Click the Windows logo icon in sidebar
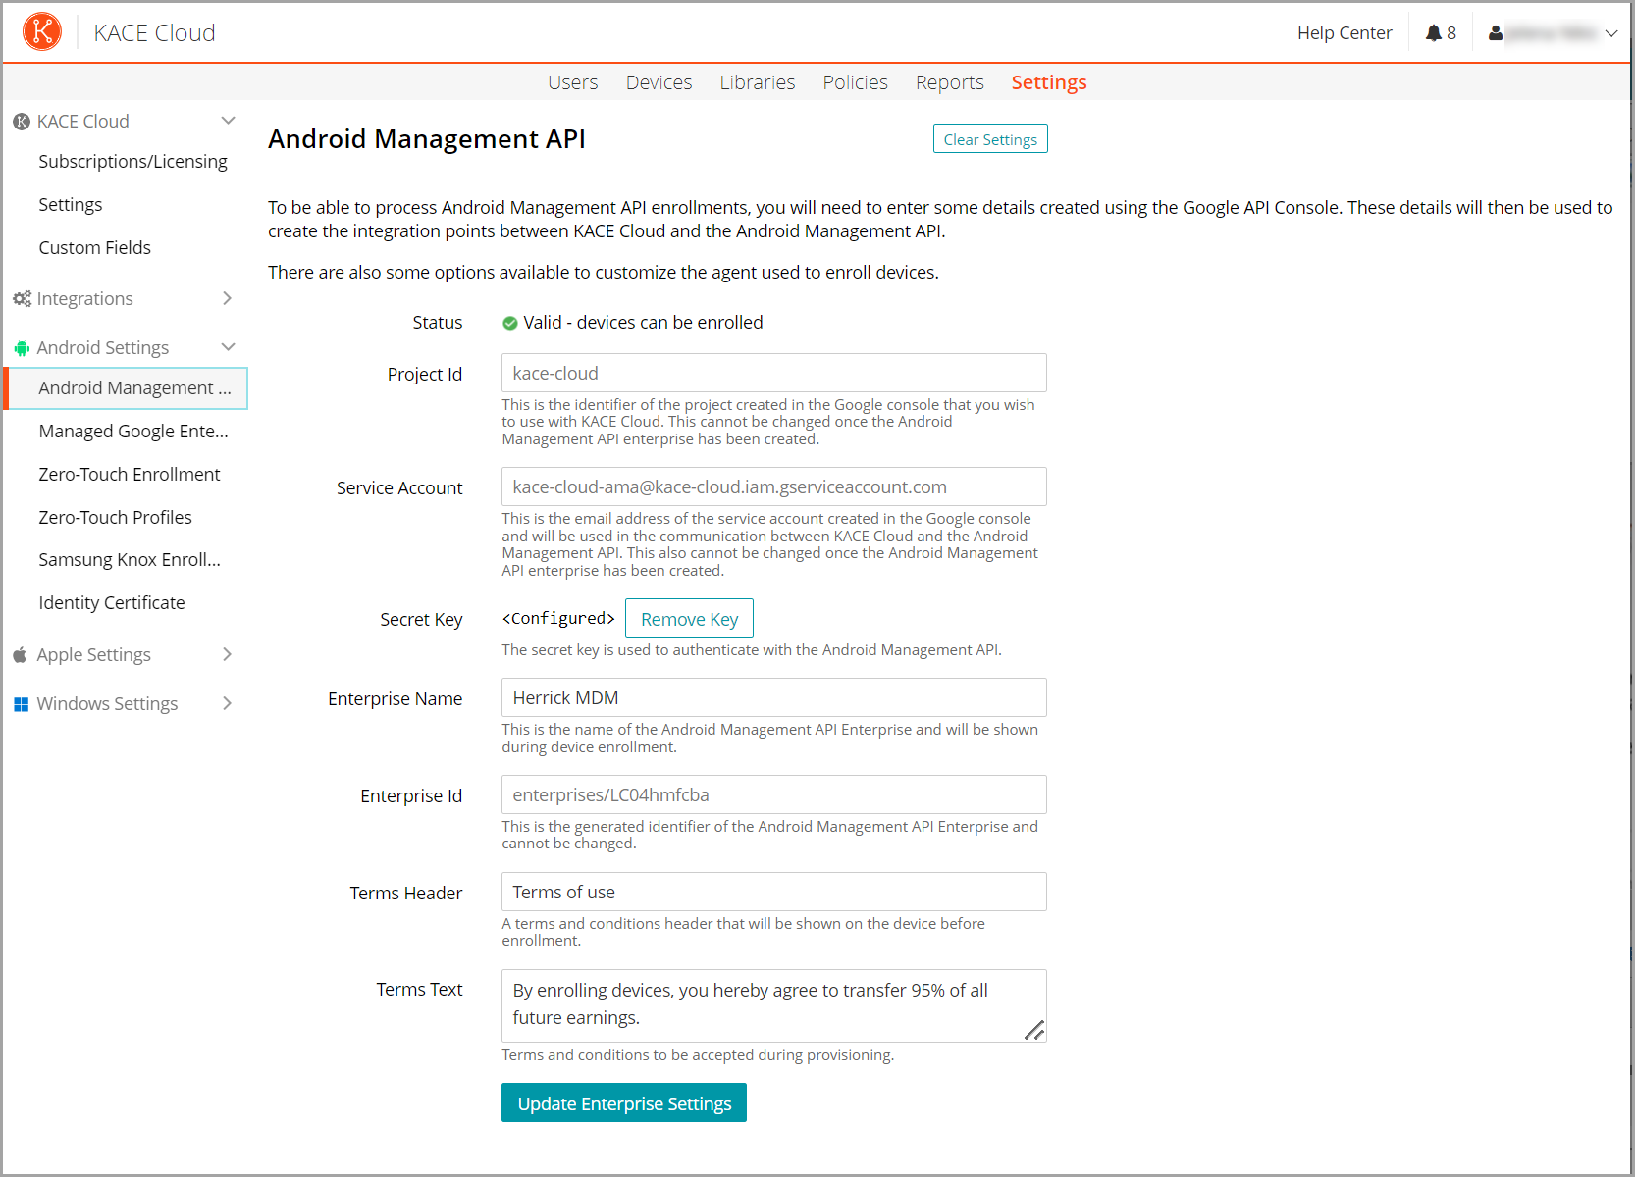Screen dimensions: 1635x1177 [22, 704]
